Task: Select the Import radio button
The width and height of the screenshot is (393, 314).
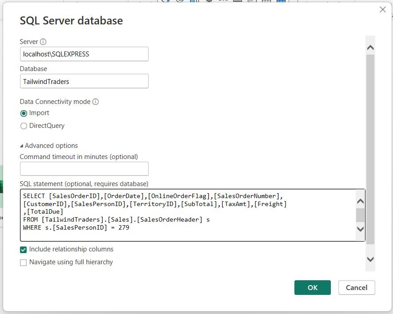Action: (x=24, y=113)
